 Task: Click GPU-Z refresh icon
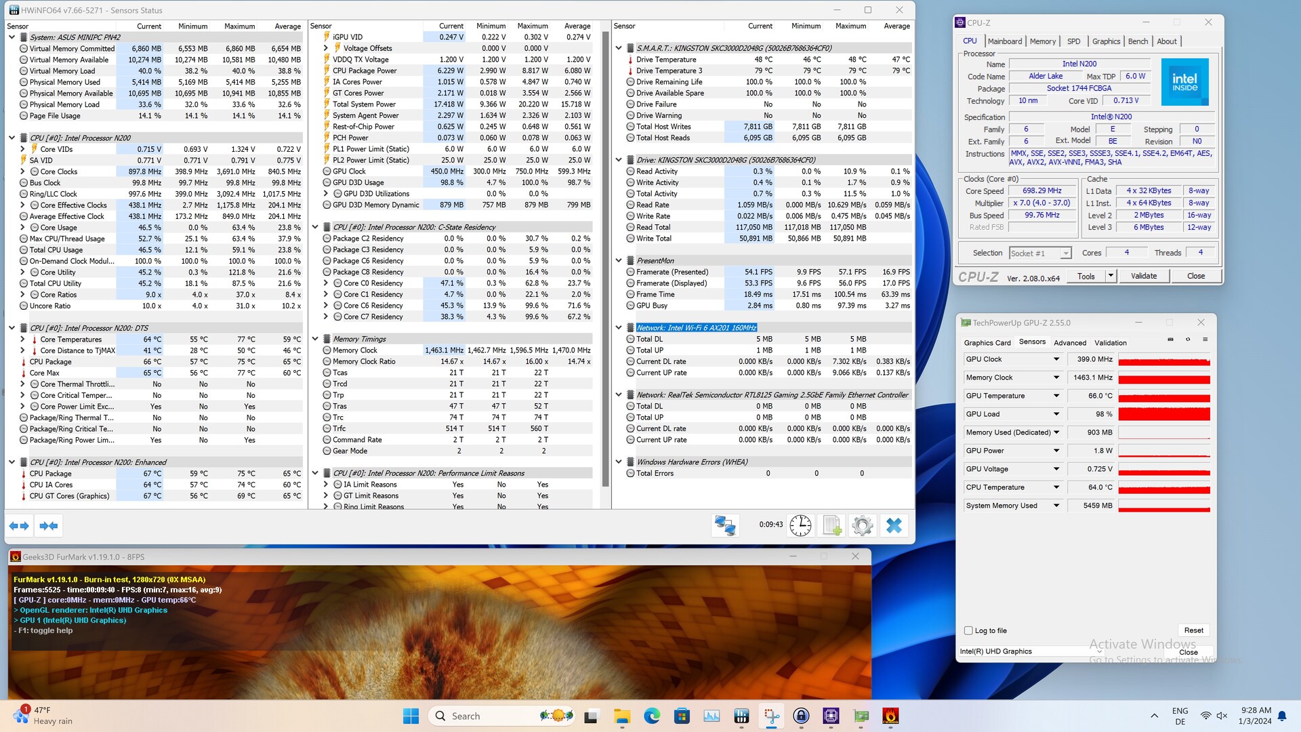pyautogui.click(x=1187, y=340)
